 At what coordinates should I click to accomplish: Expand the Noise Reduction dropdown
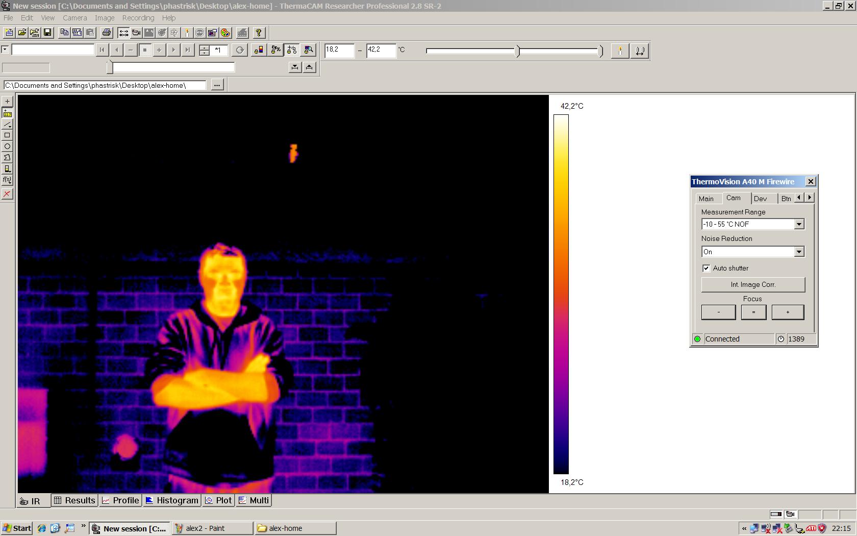coord(799,252)
